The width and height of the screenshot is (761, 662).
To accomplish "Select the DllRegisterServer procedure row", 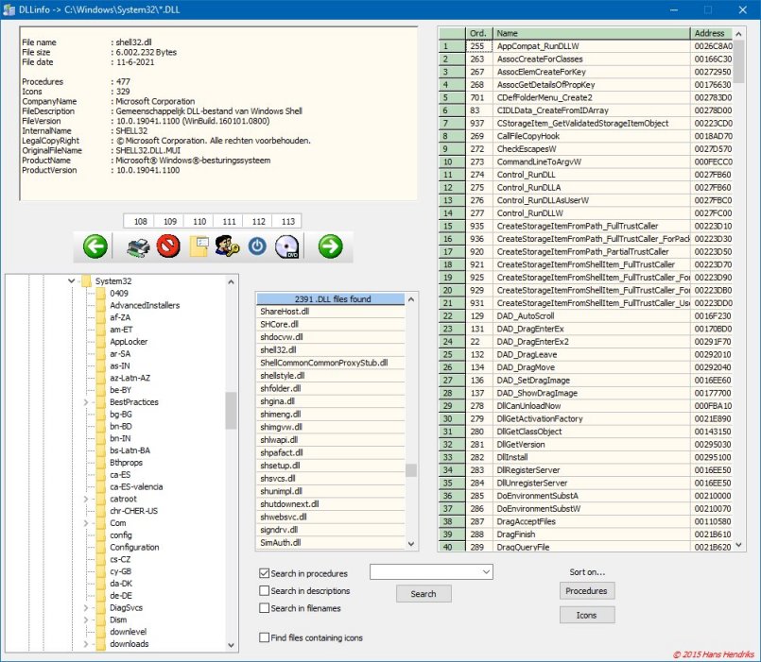I will 586,470.
